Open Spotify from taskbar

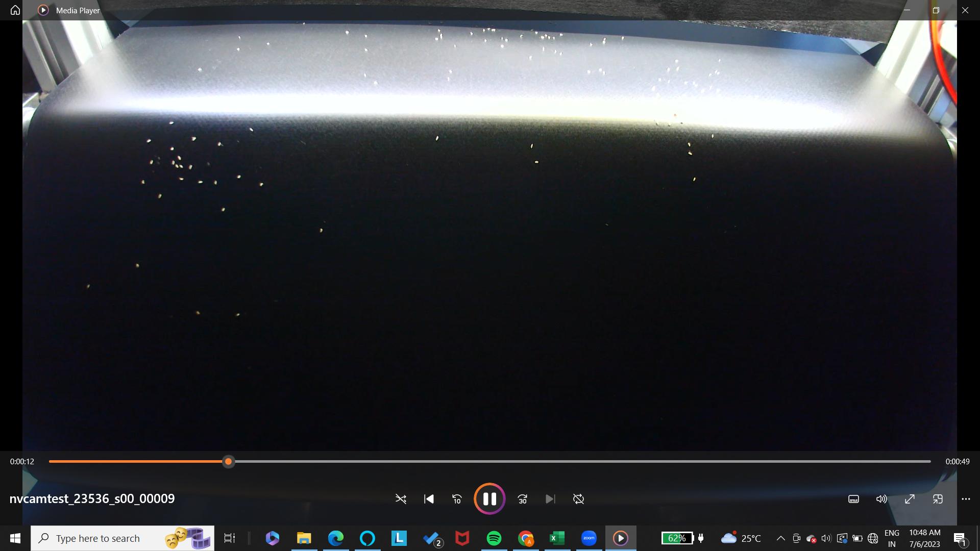click(494, 538)
